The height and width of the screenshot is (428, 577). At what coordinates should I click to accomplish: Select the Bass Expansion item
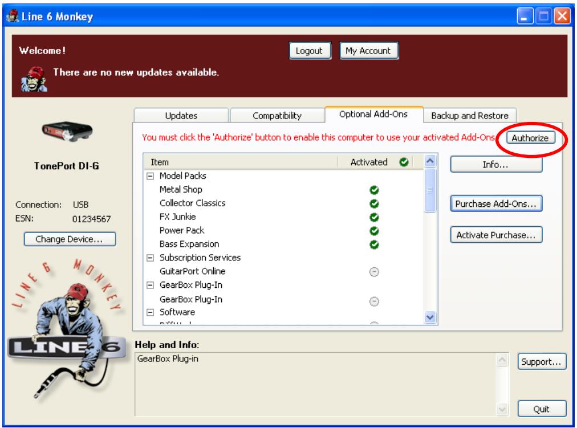click(x=189, y=244)
